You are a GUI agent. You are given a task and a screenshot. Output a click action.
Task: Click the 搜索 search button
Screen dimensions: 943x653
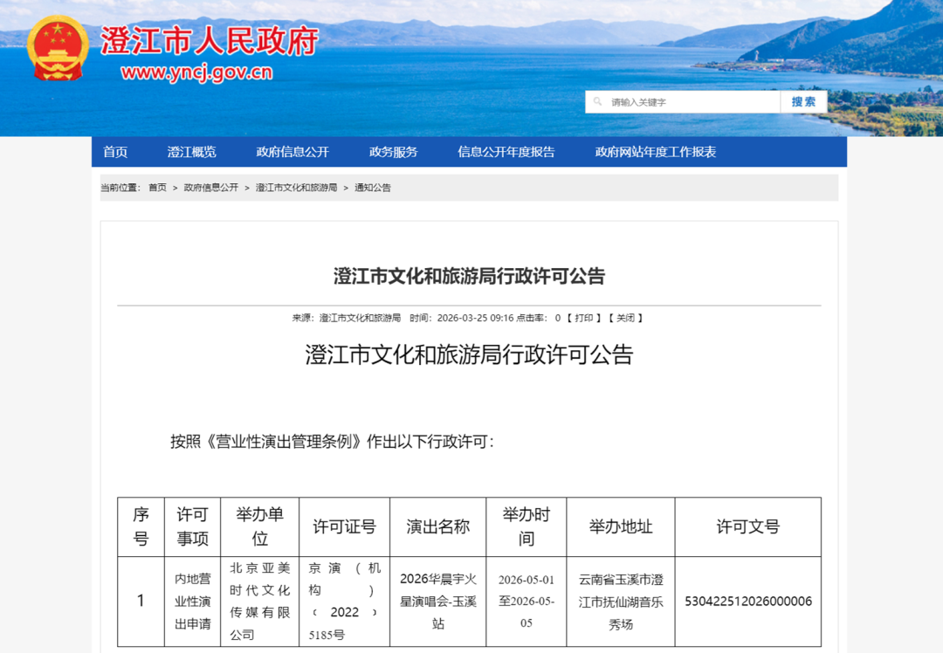[803, 101]
